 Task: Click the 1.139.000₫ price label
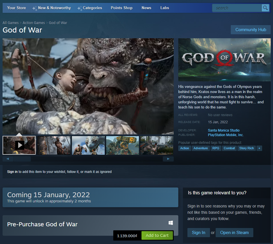coord(127,236)
